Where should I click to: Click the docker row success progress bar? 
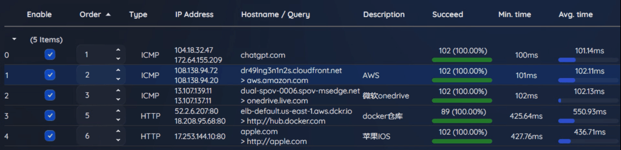(x=462, y=121)
